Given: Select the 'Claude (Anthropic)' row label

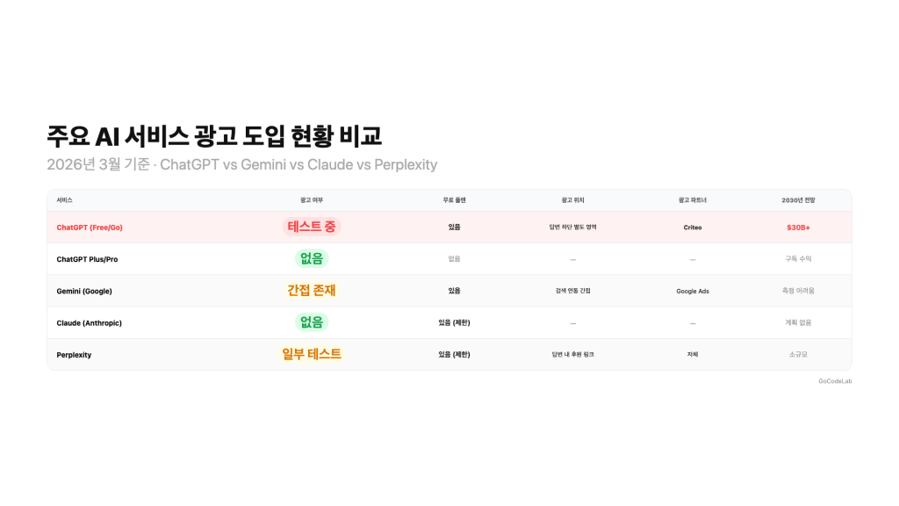Looking at the screenshot, I should 90,322.
